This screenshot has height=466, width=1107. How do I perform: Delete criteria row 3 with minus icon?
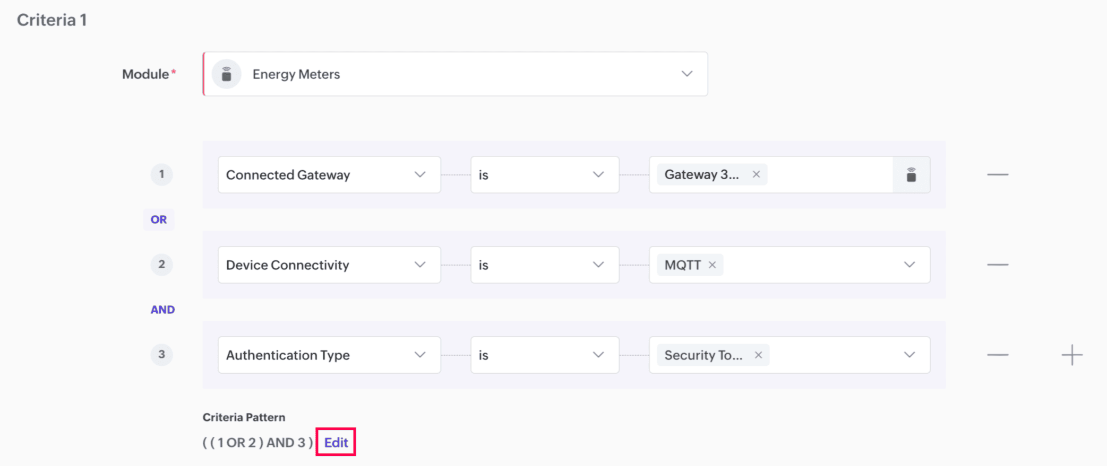[998, 355]
